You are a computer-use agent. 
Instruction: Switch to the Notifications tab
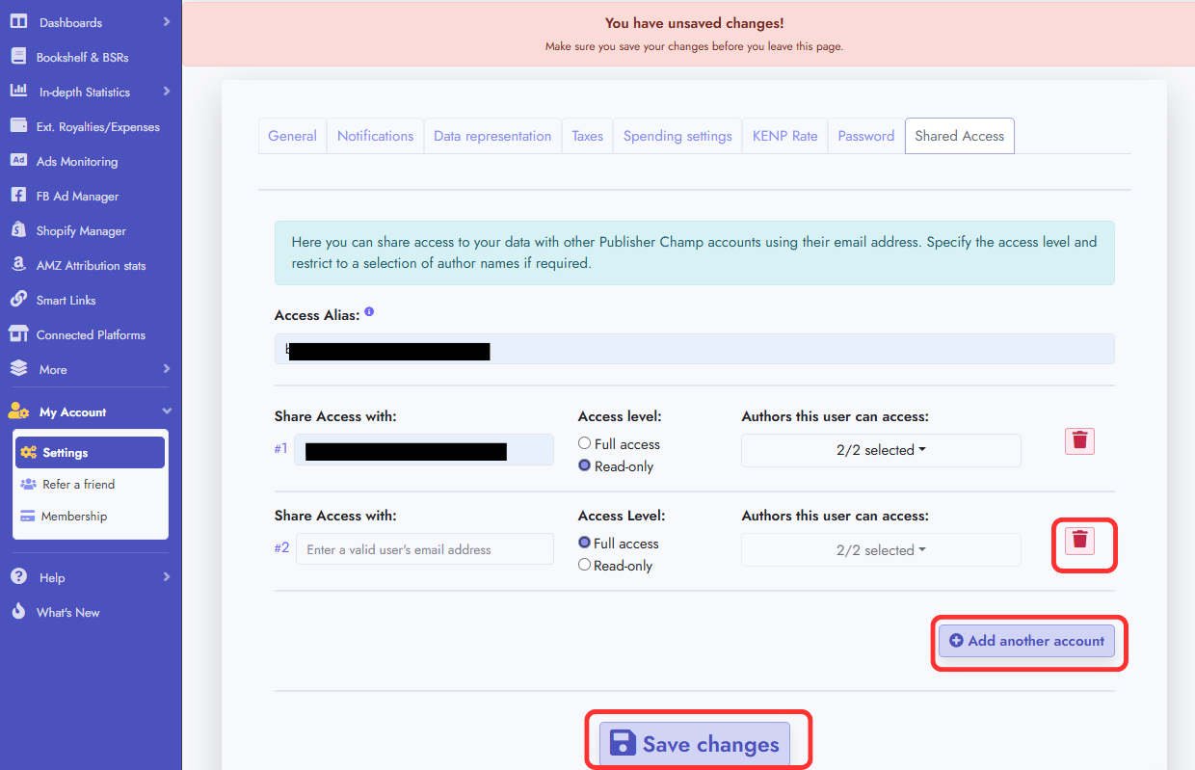coord(375,136)
